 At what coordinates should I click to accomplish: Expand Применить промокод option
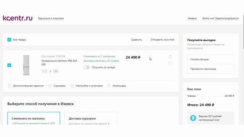(211, 69)
